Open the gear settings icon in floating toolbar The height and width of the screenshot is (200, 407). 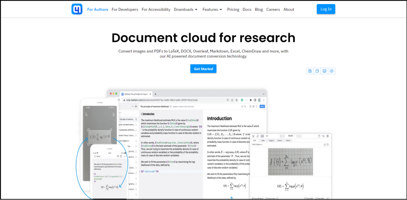coord(332,71)
